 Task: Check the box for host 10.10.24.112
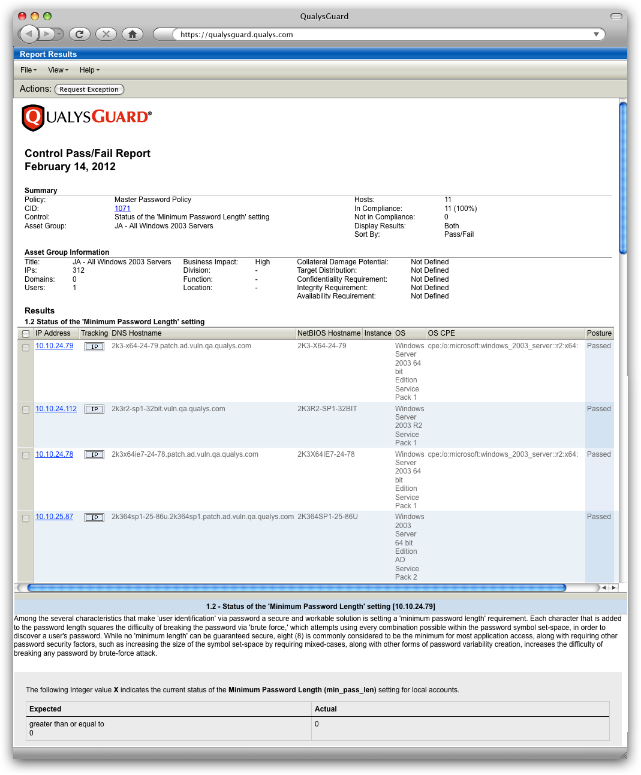(x=26, y=410)
